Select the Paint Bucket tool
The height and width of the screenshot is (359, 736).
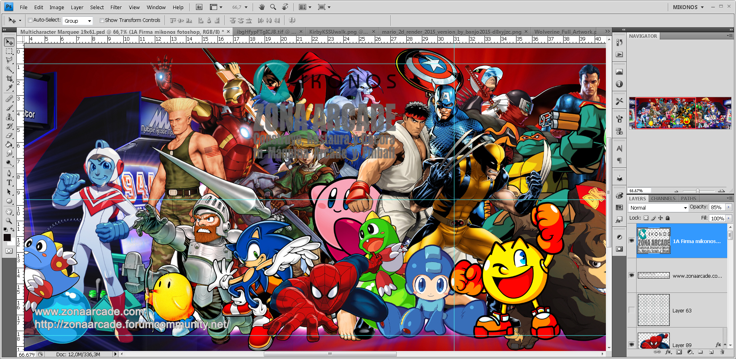tap(9, 144)
